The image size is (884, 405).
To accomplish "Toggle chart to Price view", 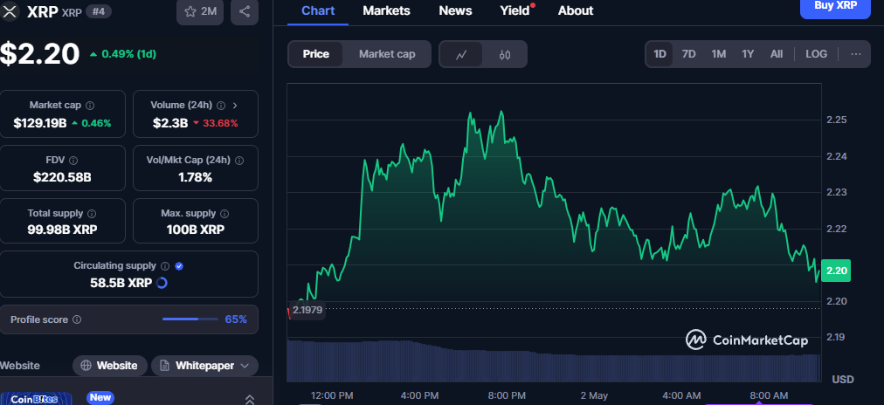I will pyautogui.click(x=315, y=54).
